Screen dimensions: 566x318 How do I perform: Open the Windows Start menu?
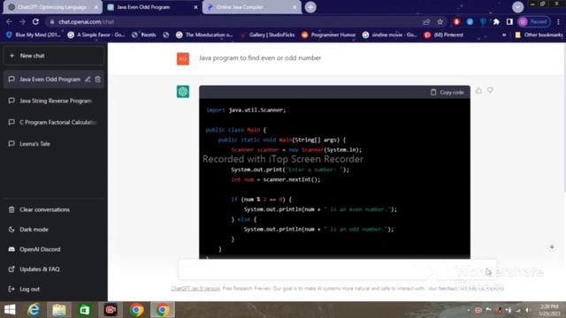(x=10, y=310)
